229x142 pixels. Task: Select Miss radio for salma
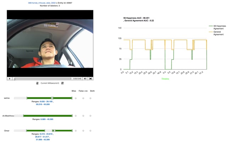pyautogui.click(x=76, y=98)
